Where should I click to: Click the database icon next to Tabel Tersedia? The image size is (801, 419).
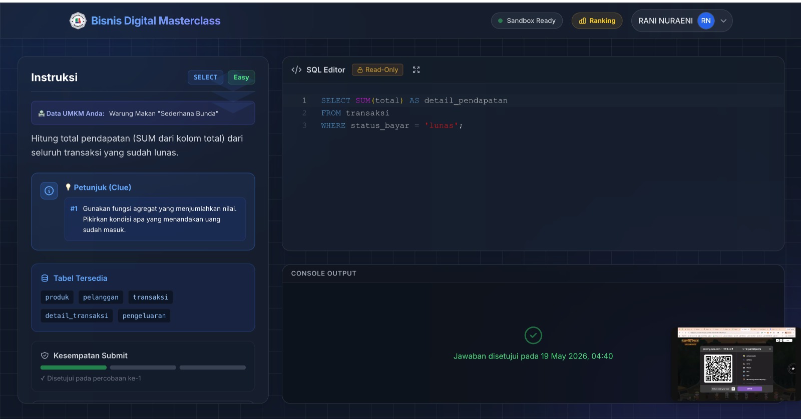coord(45,278)
